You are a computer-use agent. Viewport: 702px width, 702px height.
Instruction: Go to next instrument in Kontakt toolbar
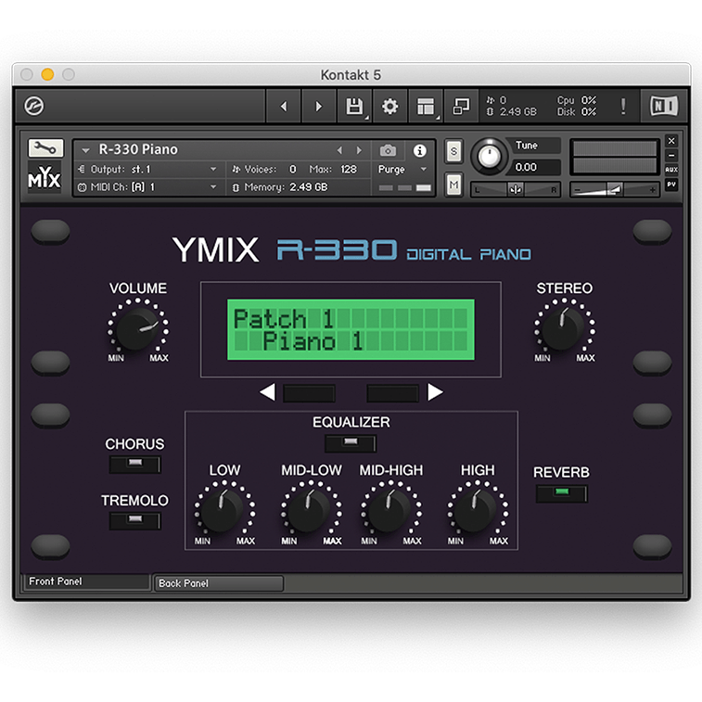point(319,106)
